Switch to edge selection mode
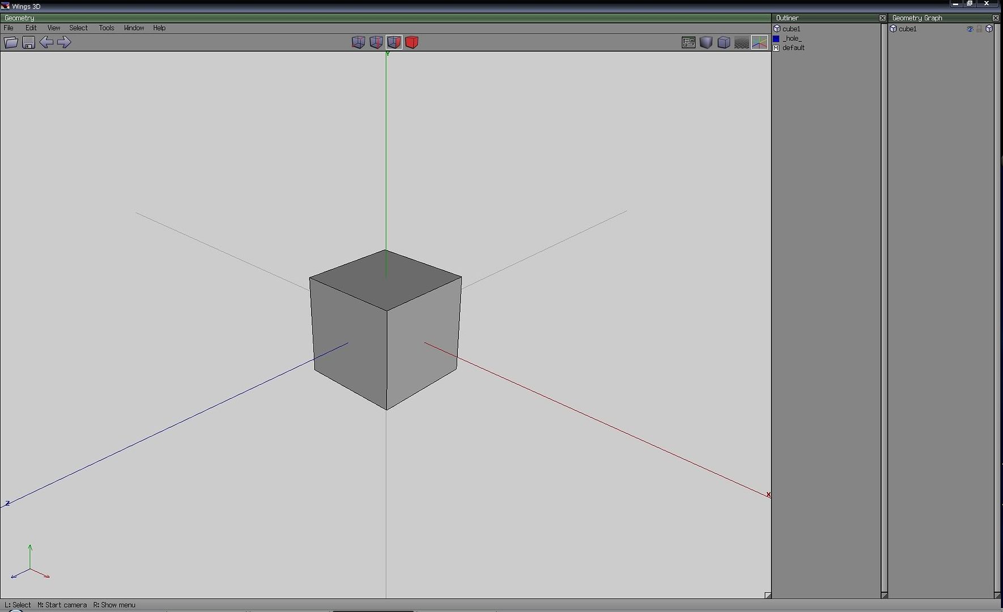Screen dimensions: 1003x612 [376, 42]
